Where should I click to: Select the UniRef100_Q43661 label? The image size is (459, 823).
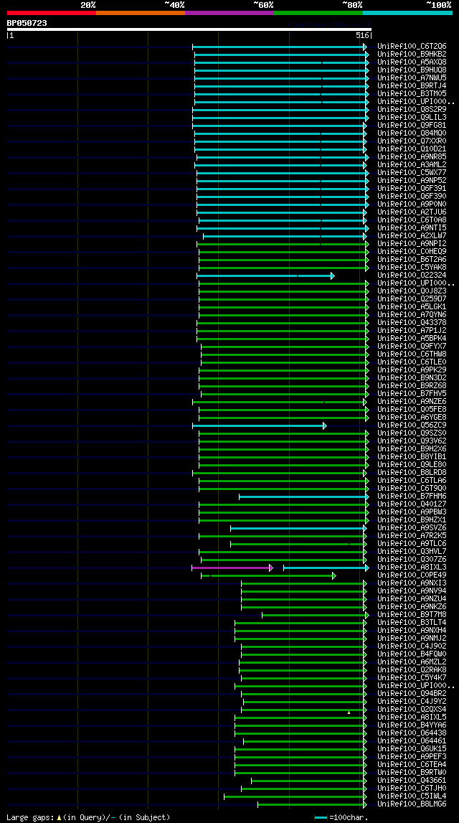412,781
